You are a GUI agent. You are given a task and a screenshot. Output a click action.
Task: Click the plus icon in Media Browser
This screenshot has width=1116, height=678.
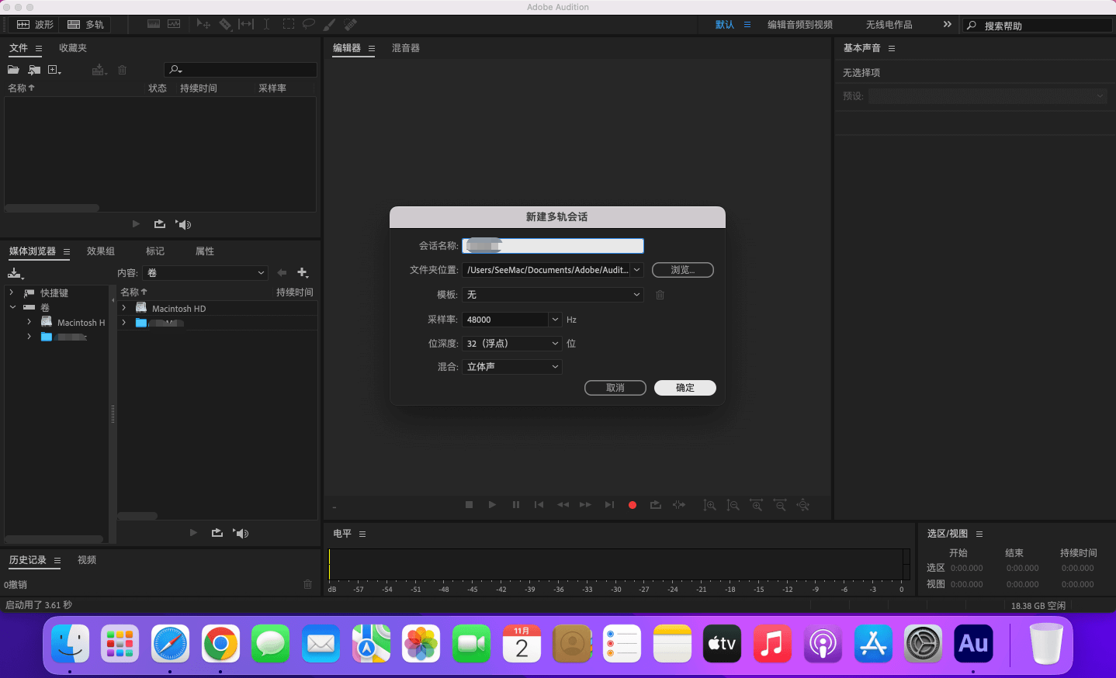303,273
